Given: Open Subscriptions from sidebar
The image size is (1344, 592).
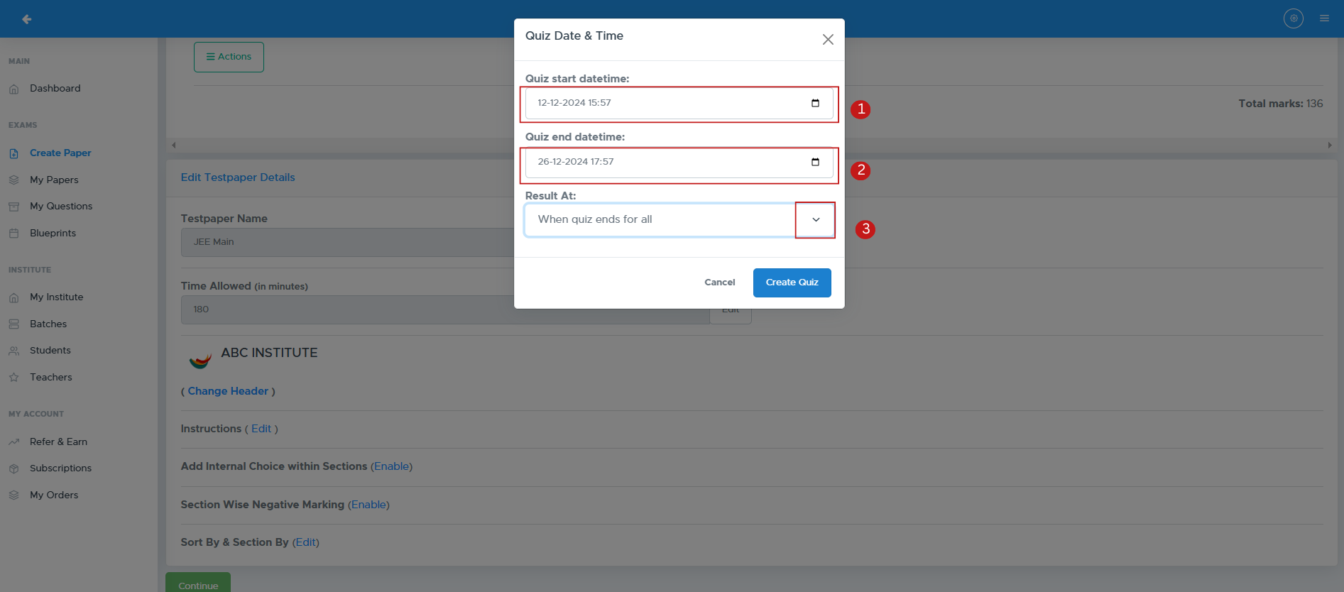Looking at the screenshot, I should coord(60,468).
